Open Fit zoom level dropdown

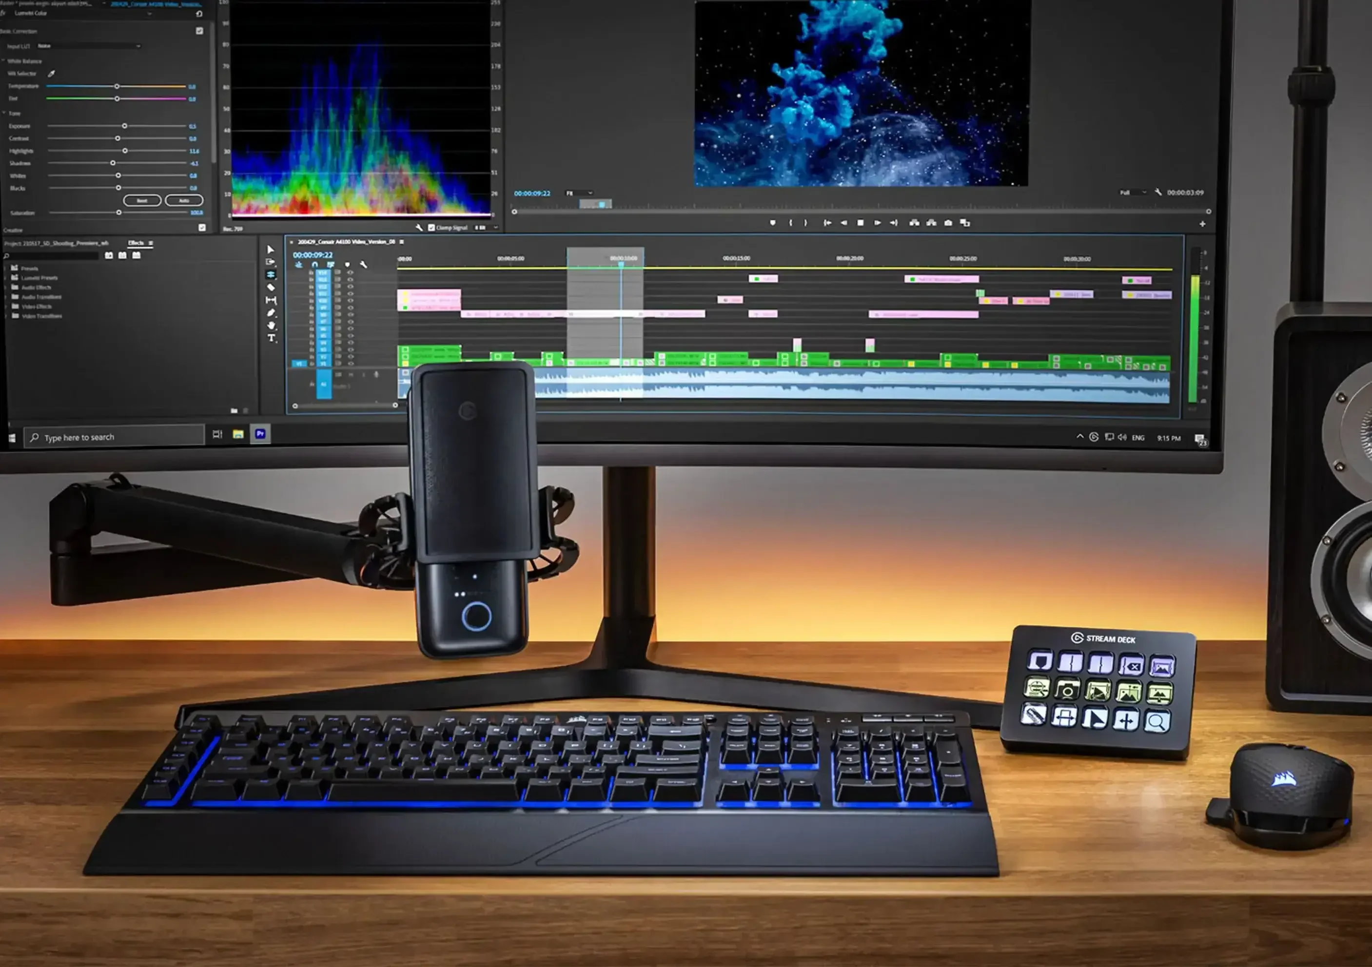click(580, 193)
